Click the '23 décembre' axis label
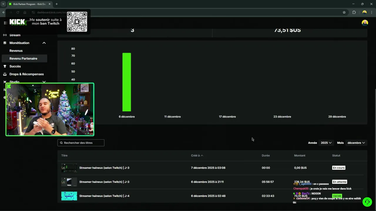This screenshot has width=376, height=211. 282,117
